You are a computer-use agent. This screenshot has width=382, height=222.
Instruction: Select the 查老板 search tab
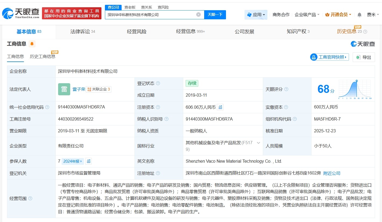point(130,7)
